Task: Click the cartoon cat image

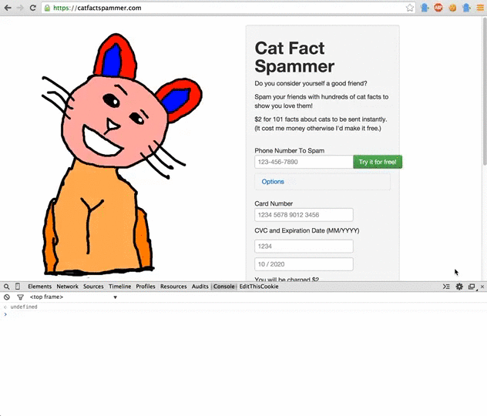Action: click(122, 155)
